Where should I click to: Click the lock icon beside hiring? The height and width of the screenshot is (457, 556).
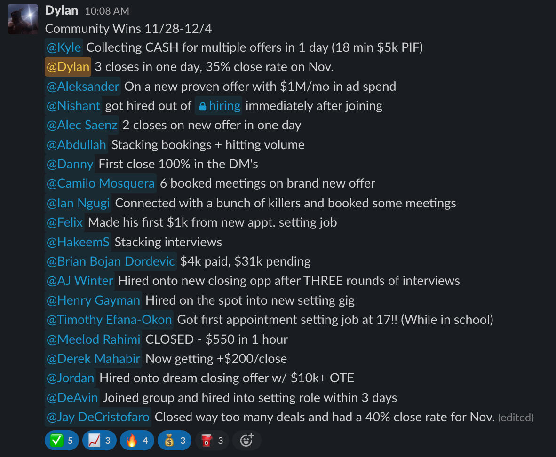point(202,106)
